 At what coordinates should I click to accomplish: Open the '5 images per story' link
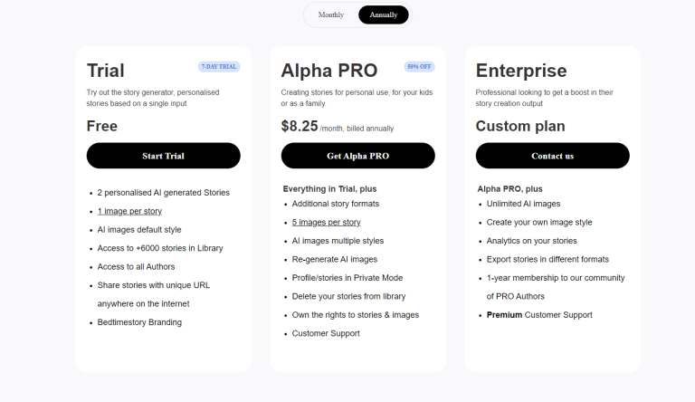[326, 222]
